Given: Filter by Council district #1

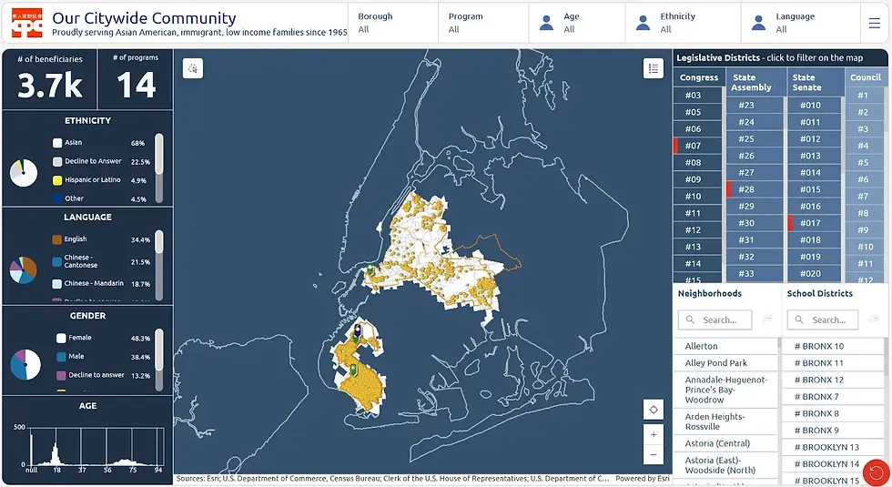Looking at the screenshot, I should coord(866,95).
